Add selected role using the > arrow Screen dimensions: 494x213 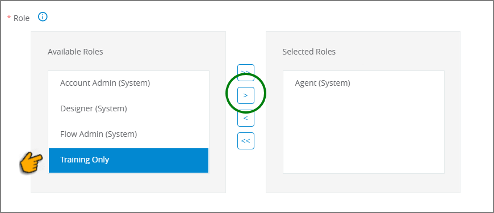[246, 95]
